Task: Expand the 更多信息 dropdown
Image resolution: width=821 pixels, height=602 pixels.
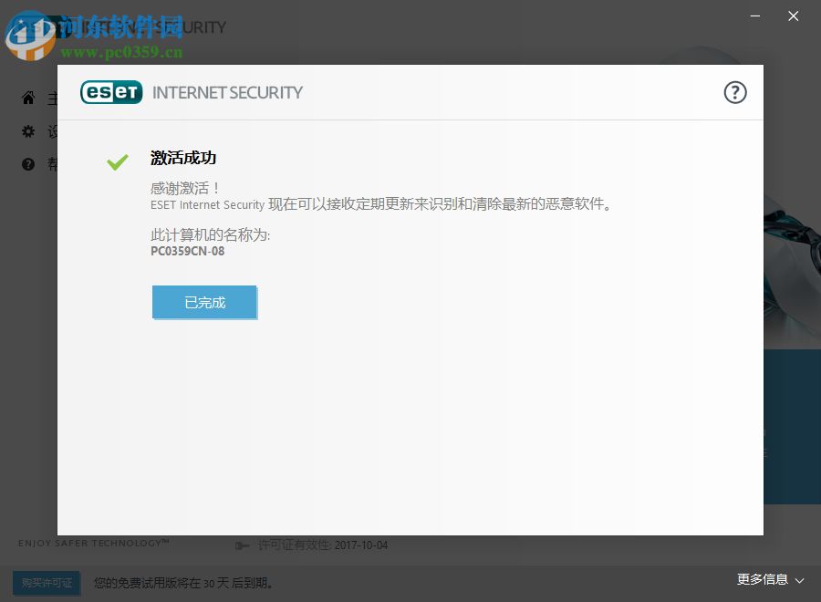Action: tap(764, 580)
